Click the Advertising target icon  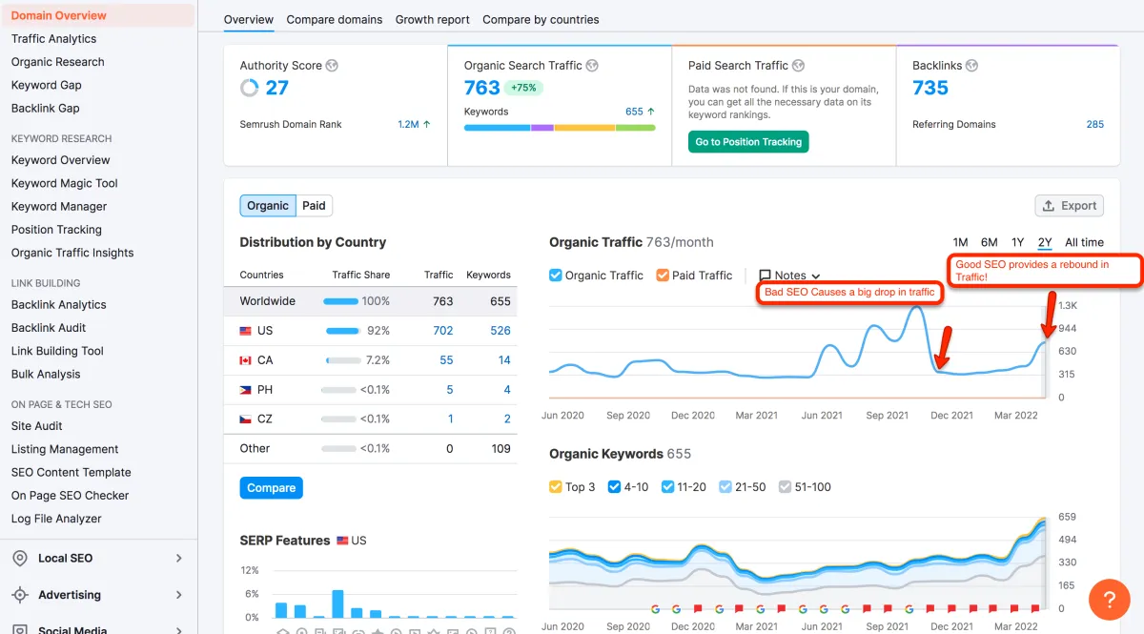click(20, 595)
